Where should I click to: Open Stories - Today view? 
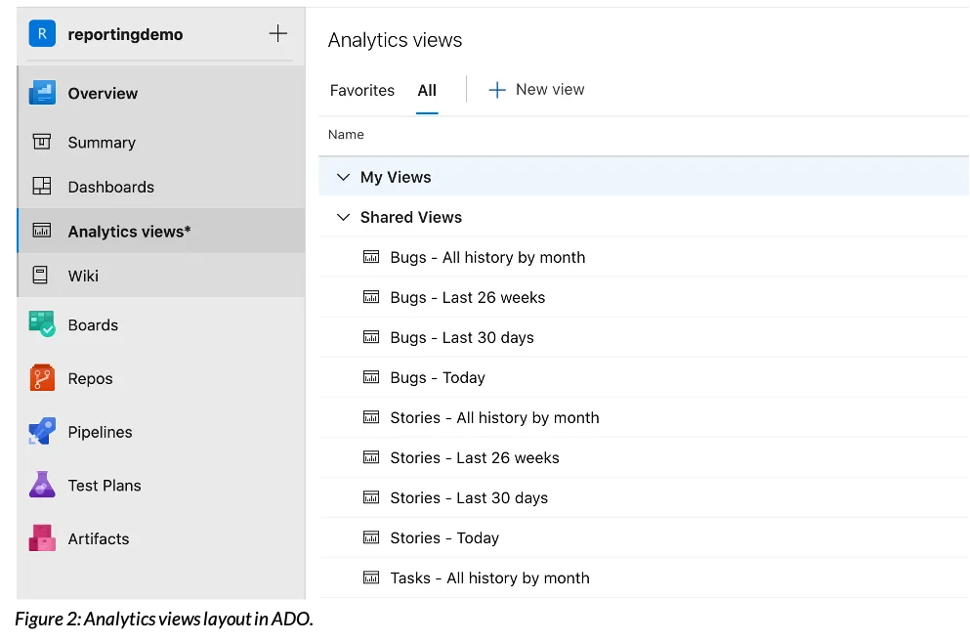click(444, 537)
